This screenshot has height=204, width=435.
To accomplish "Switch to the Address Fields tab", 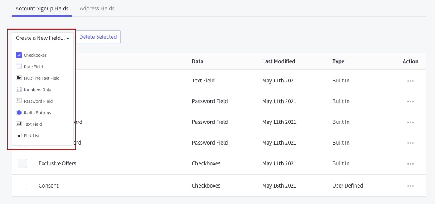I will pyautogui.click(x=97, y=8).
